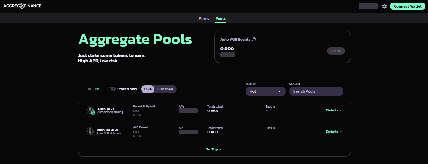This screenshot has height=164, width=428.
Task: Click the 0.000 bounty amount
Action: tap(227, 48)
